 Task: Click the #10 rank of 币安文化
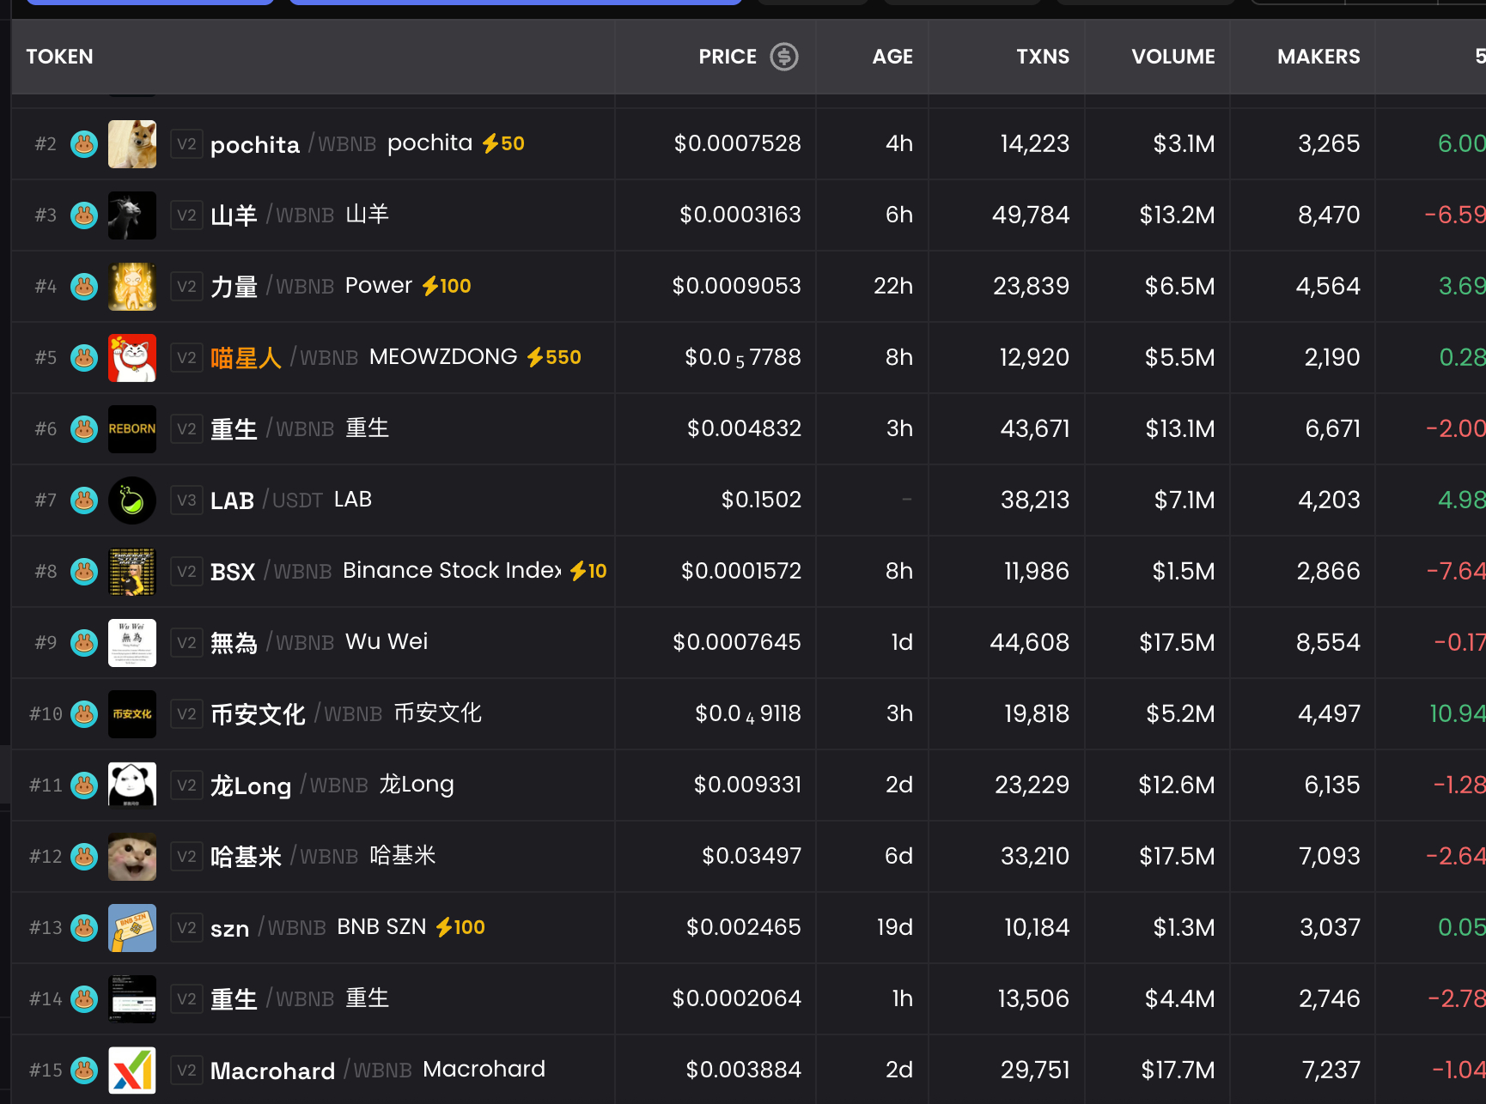(x=46, y=713)
